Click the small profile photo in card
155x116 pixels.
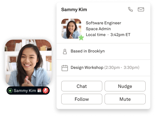tap(71, 29)
